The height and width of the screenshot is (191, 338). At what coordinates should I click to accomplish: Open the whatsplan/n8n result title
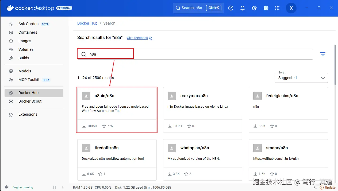pyautogui.click(x=195, y=148)
